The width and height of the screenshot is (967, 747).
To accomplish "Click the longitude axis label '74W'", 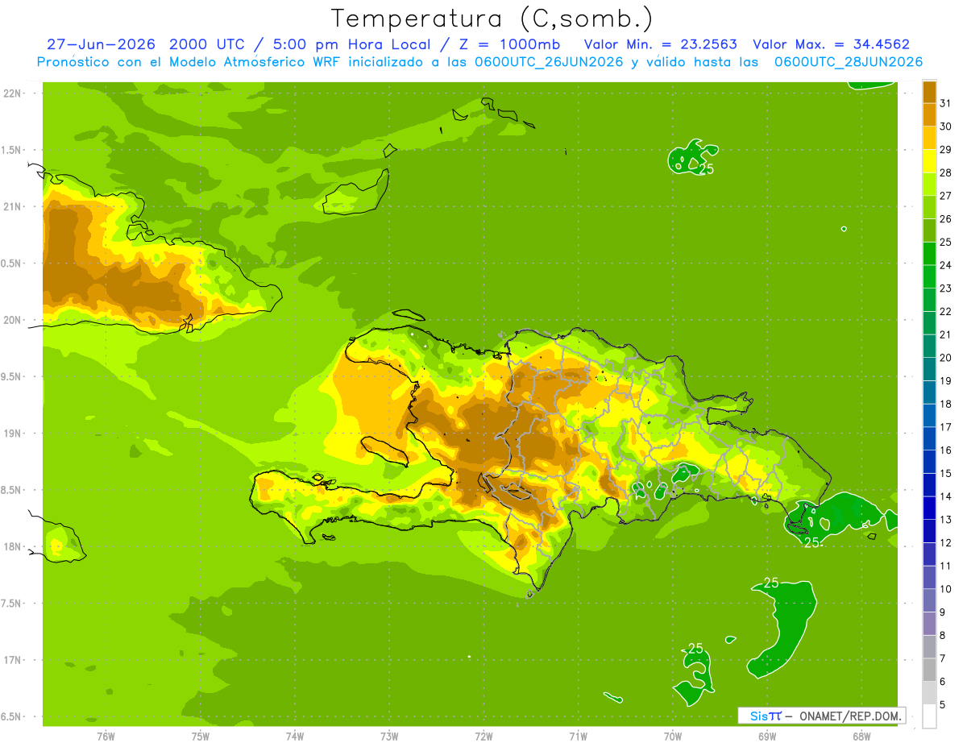I will click(x=295, y=737).
